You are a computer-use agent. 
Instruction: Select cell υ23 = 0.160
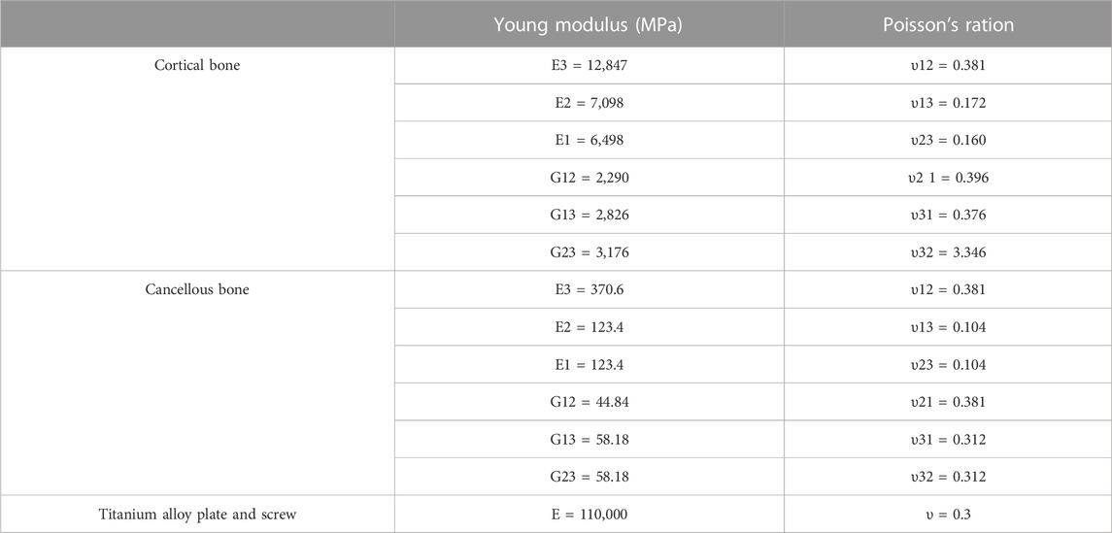click(x=948, y=141)
